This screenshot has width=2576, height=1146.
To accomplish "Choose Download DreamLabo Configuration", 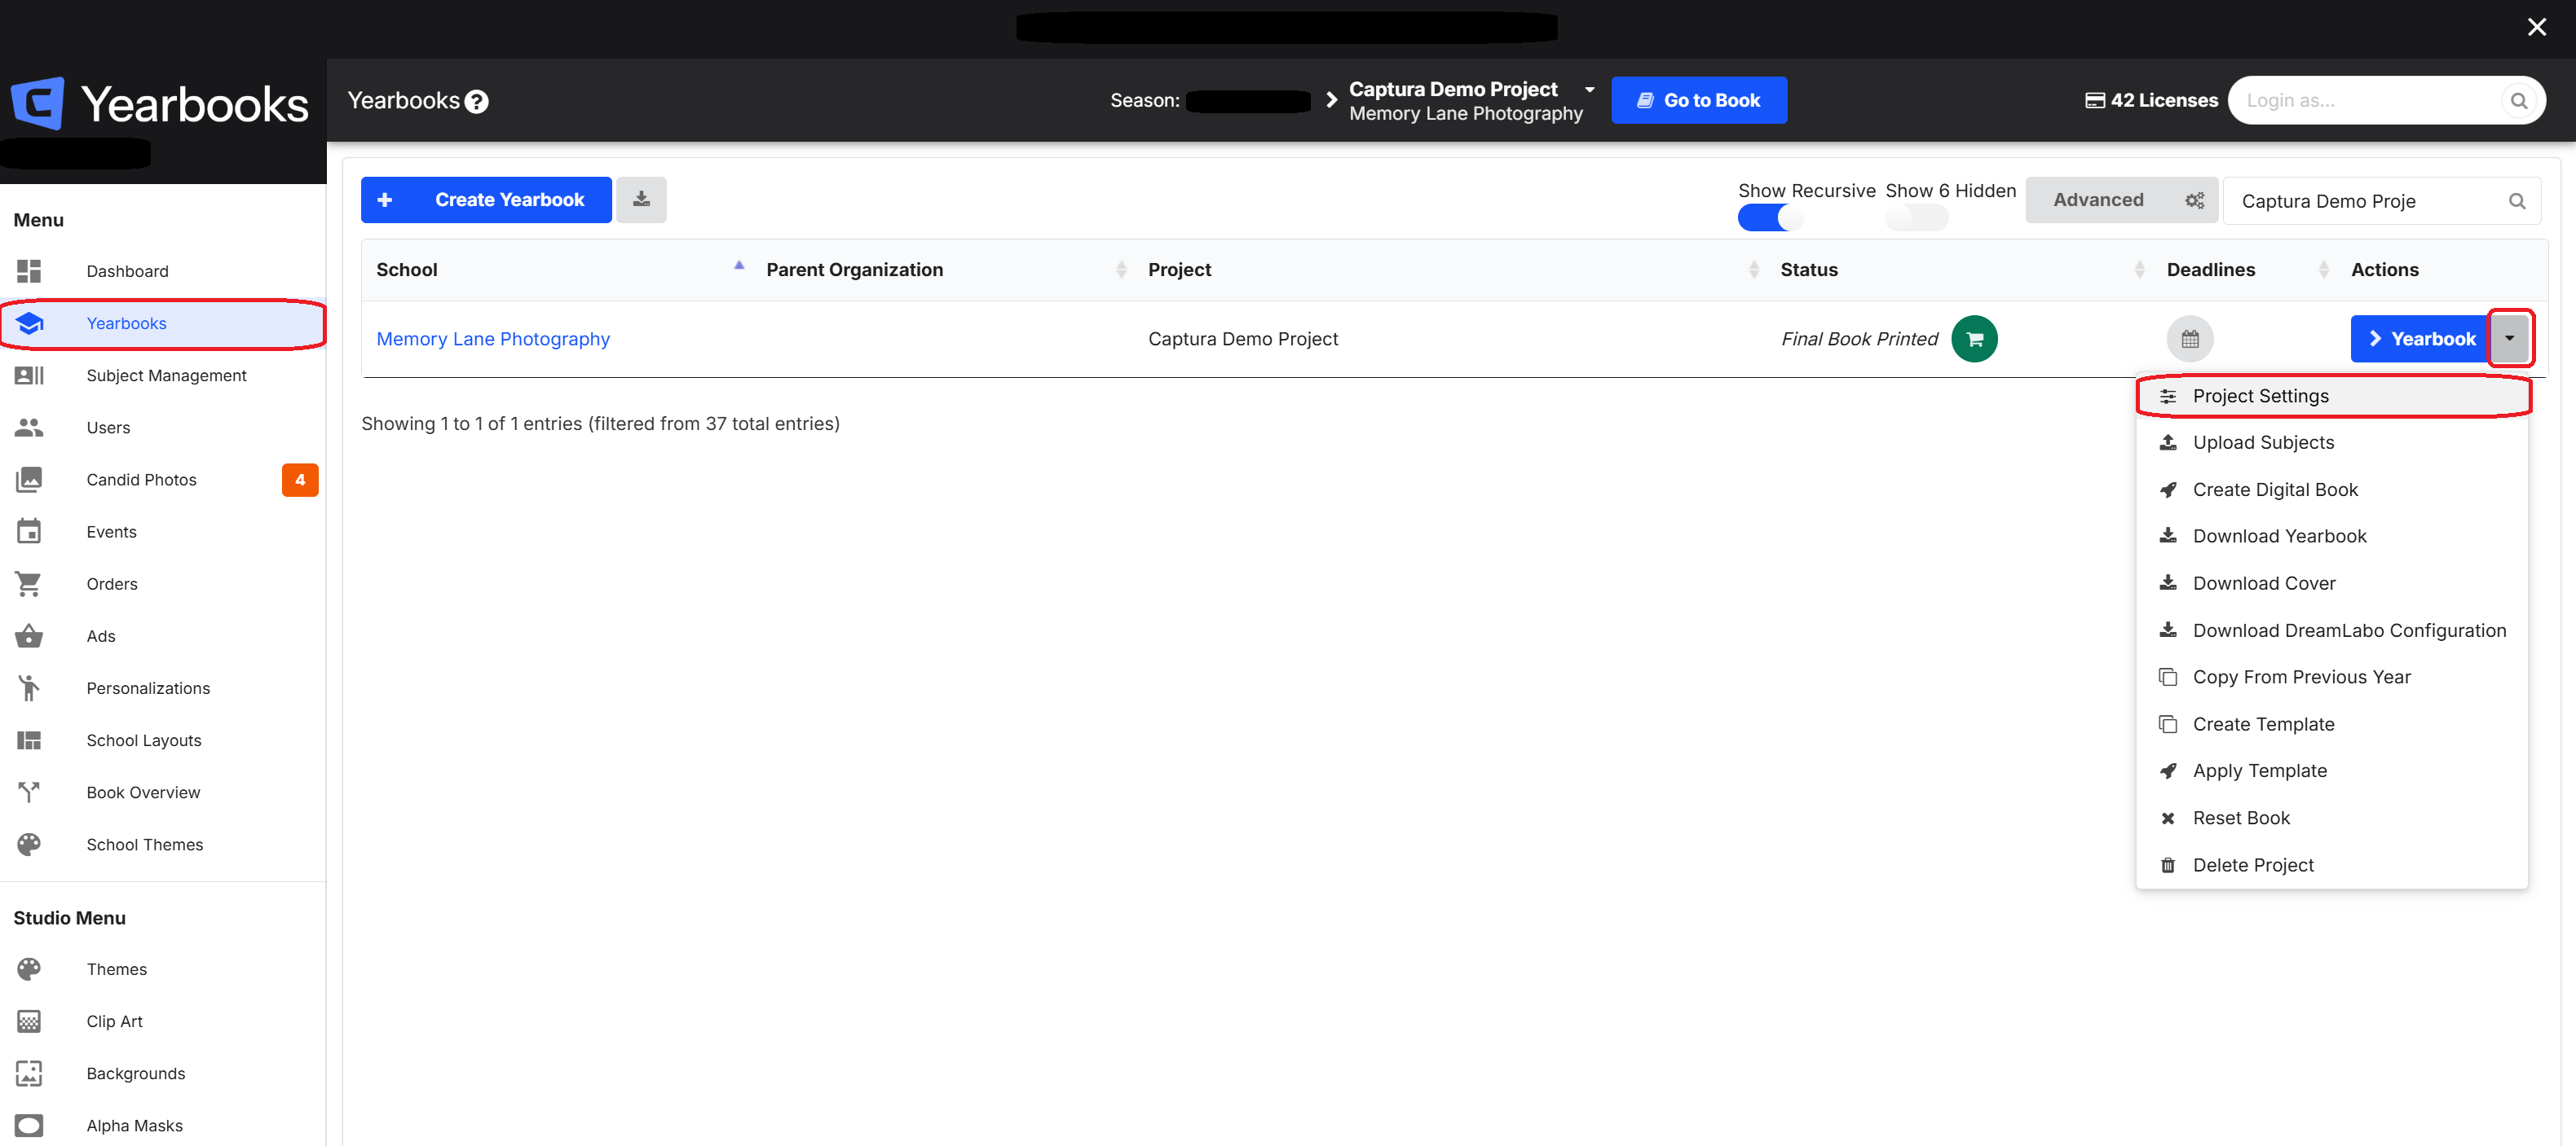I will pyautogui.click(x=2332, y=630).
